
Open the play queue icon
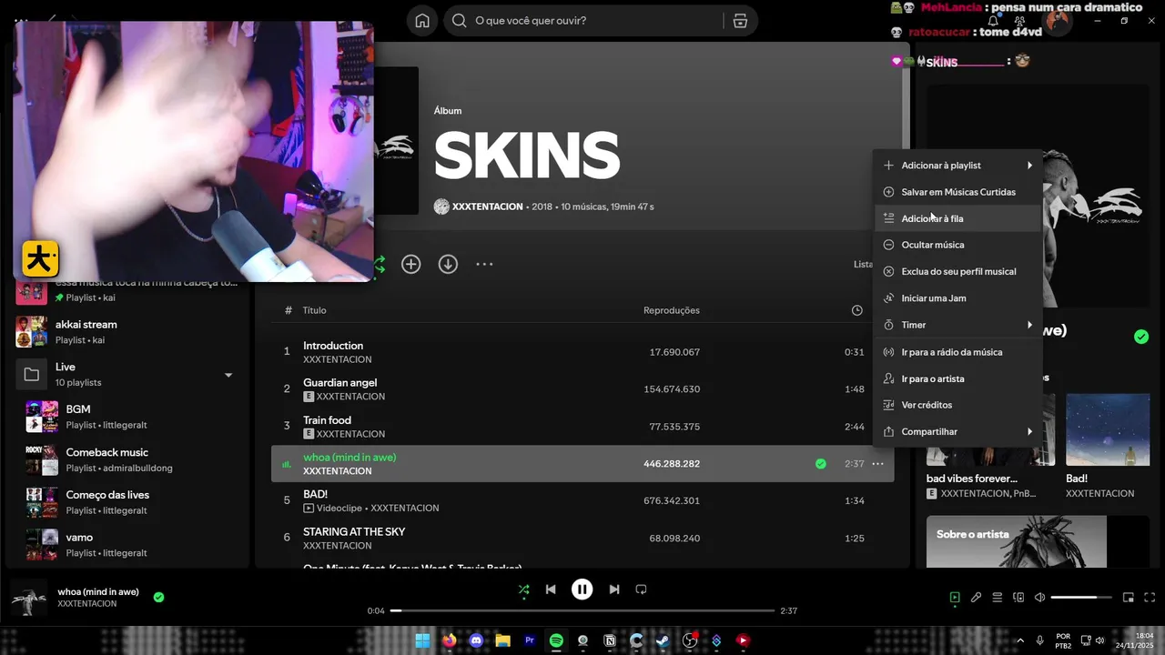coord(998,598)
